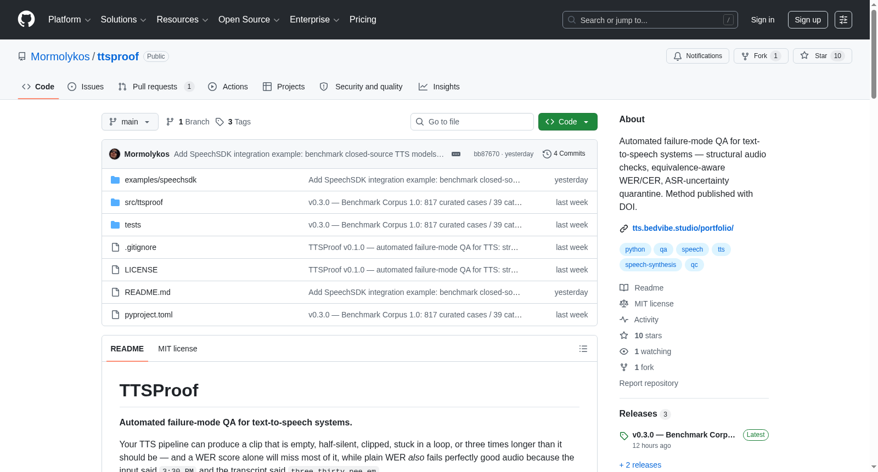The image size is (878, 472).
Task: Expand the commit message ellipsis
Action: point(456,154)
